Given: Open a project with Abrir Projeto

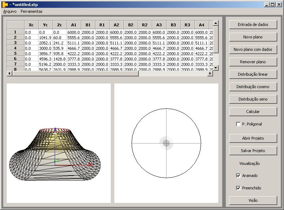Looking at the screenshot, I should [x=253, y=138].
